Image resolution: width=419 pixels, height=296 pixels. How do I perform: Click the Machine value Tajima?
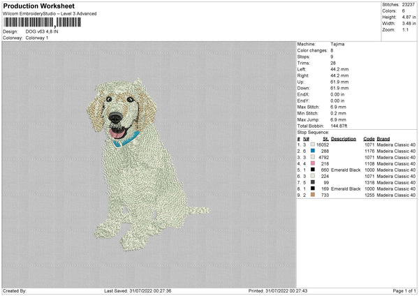click(x=337, y=44)
